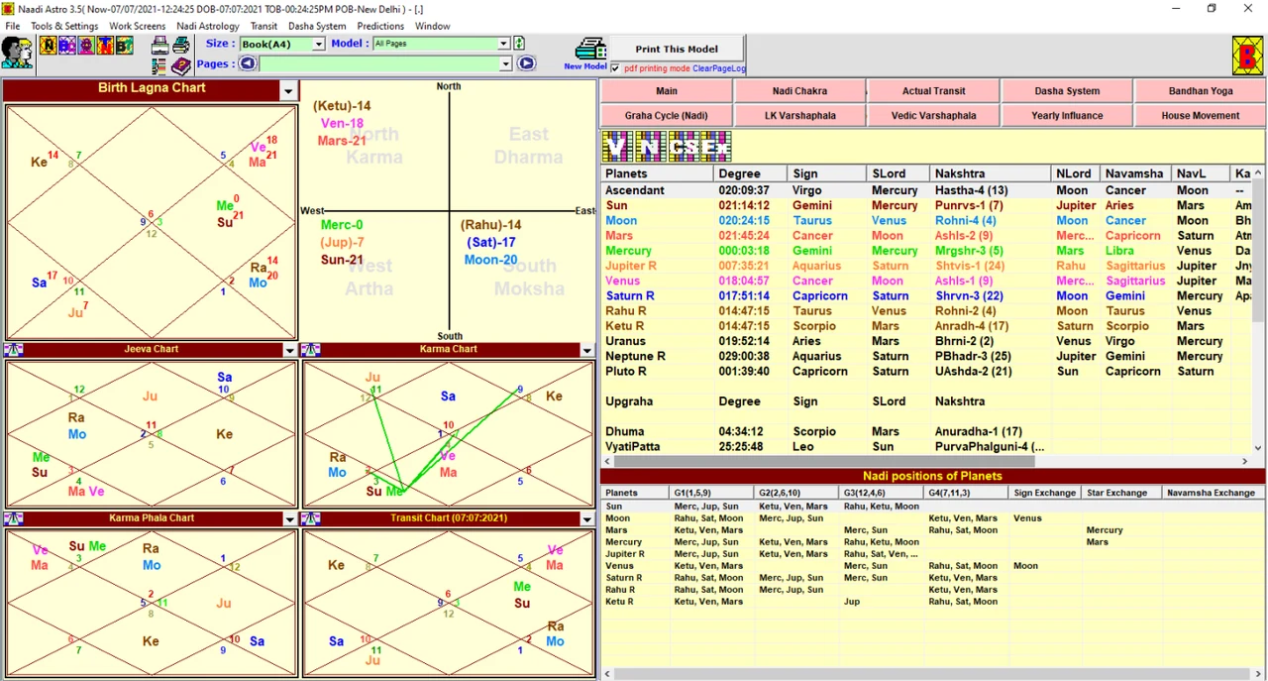
Task: Click the 'T' toolbar icon
Action: pyautogui.click(x=105, y=45)
